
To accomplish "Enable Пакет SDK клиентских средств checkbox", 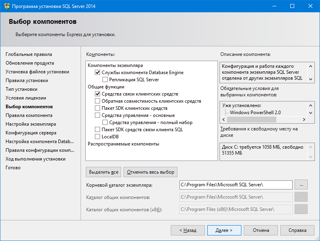I will (98, 108).
